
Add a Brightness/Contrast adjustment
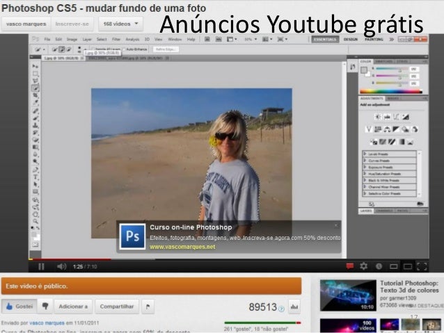[378, 117]
